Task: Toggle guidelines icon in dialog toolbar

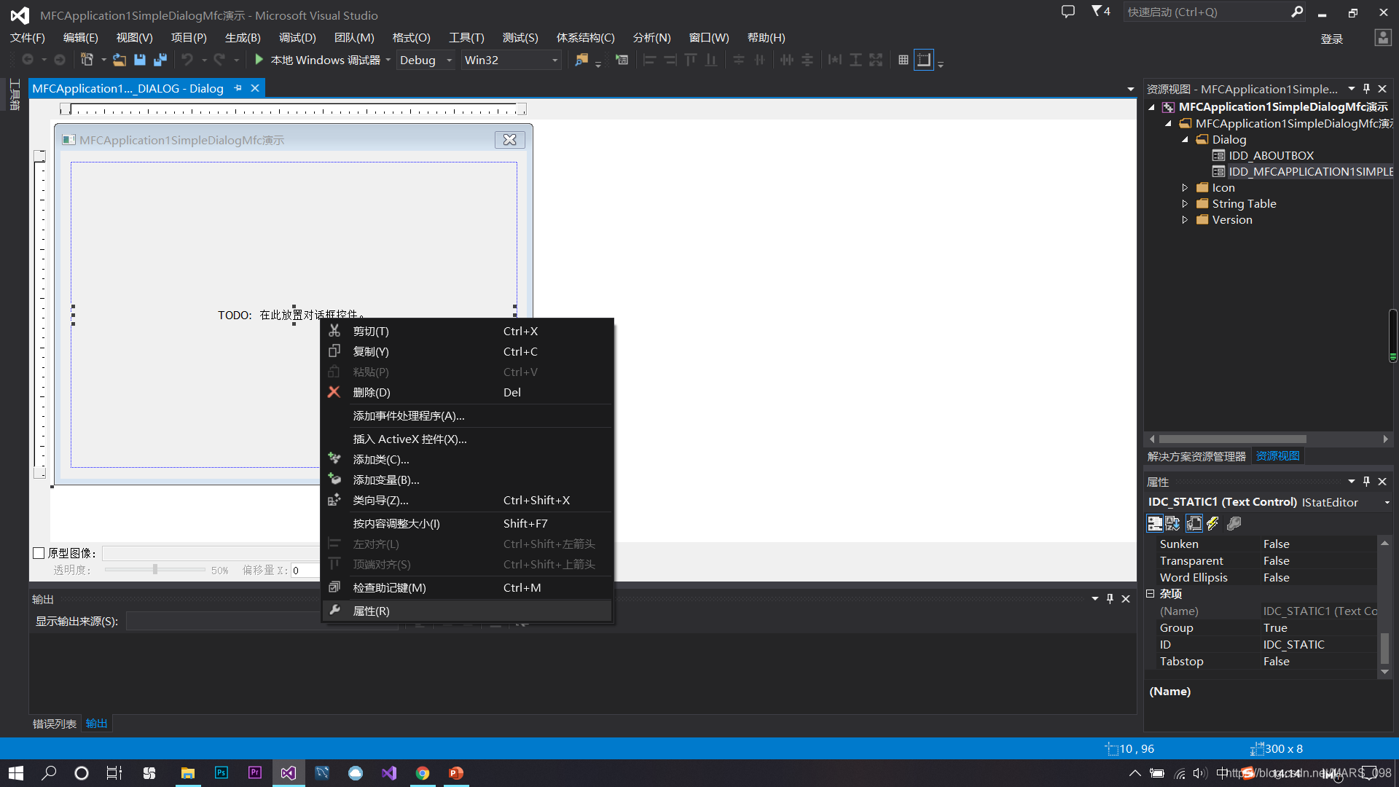Action: point(924,60)
